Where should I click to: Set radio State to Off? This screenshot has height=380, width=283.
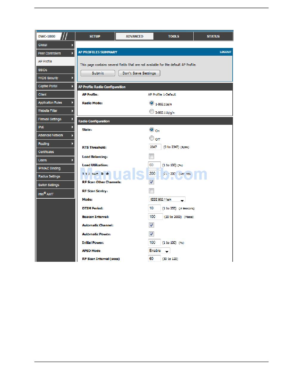click(152, 138)
